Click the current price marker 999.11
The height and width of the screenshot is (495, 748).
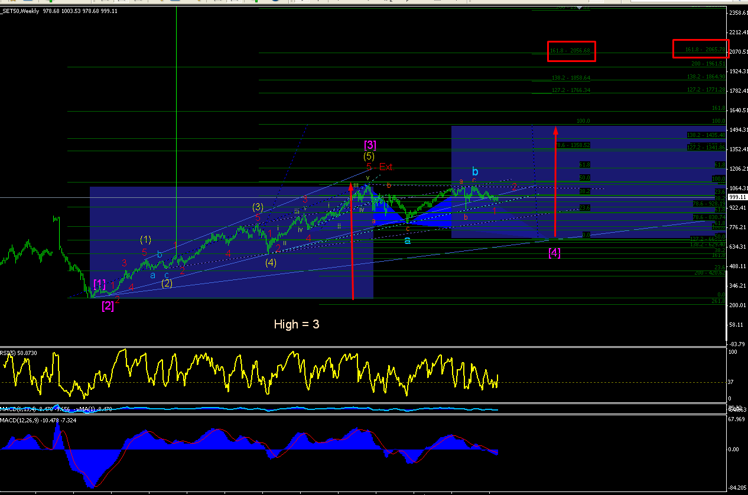click(x=737, y=197)
